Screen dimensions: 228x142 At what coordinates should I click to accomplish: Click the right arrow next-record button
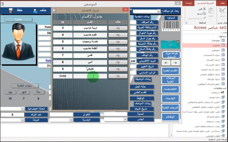[175, 63]
